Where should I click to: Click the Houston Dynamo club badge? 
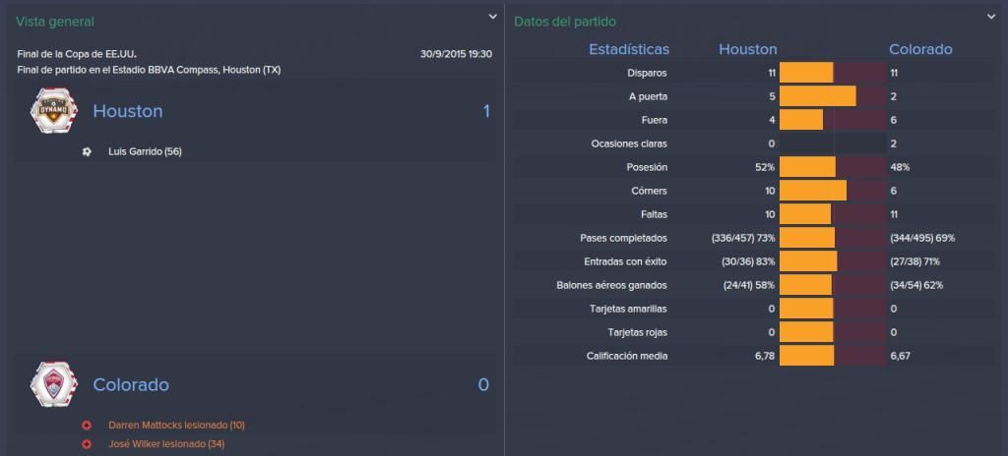tap(54, 111)
